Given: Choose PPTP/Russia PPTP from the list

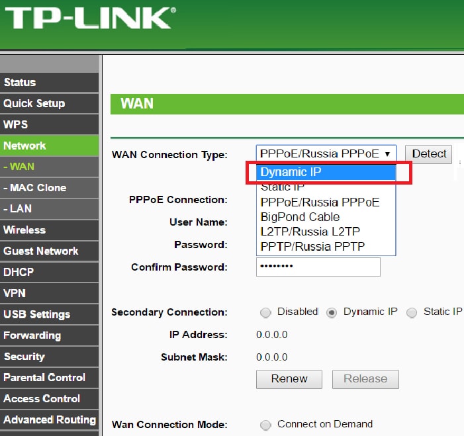Looking at the screenshot, I should click(x=326, y=246).
